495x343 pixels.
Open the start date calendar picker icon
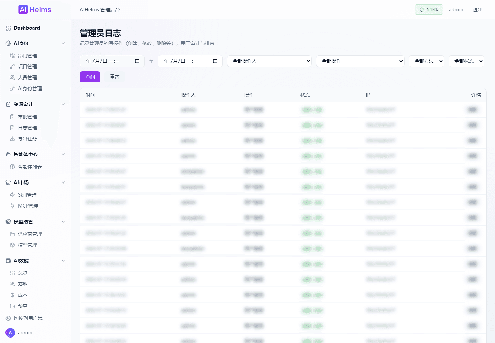coord(137,61)
